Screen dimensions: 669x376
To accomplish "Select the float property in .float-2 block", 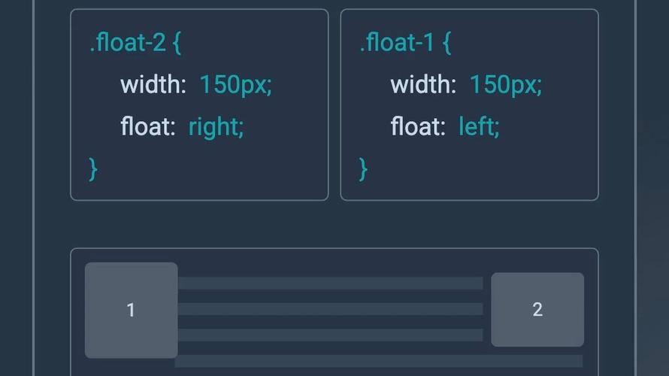I will pos(147,126).
